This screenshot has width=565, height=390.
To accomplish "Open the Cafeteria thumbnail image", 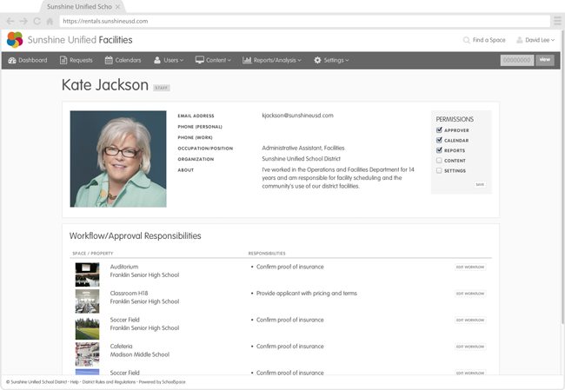I will click(x=87, y=354).
